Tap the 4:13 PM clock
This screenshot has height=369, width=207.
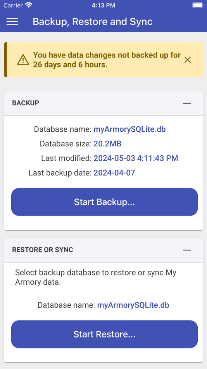click(103, 5)
